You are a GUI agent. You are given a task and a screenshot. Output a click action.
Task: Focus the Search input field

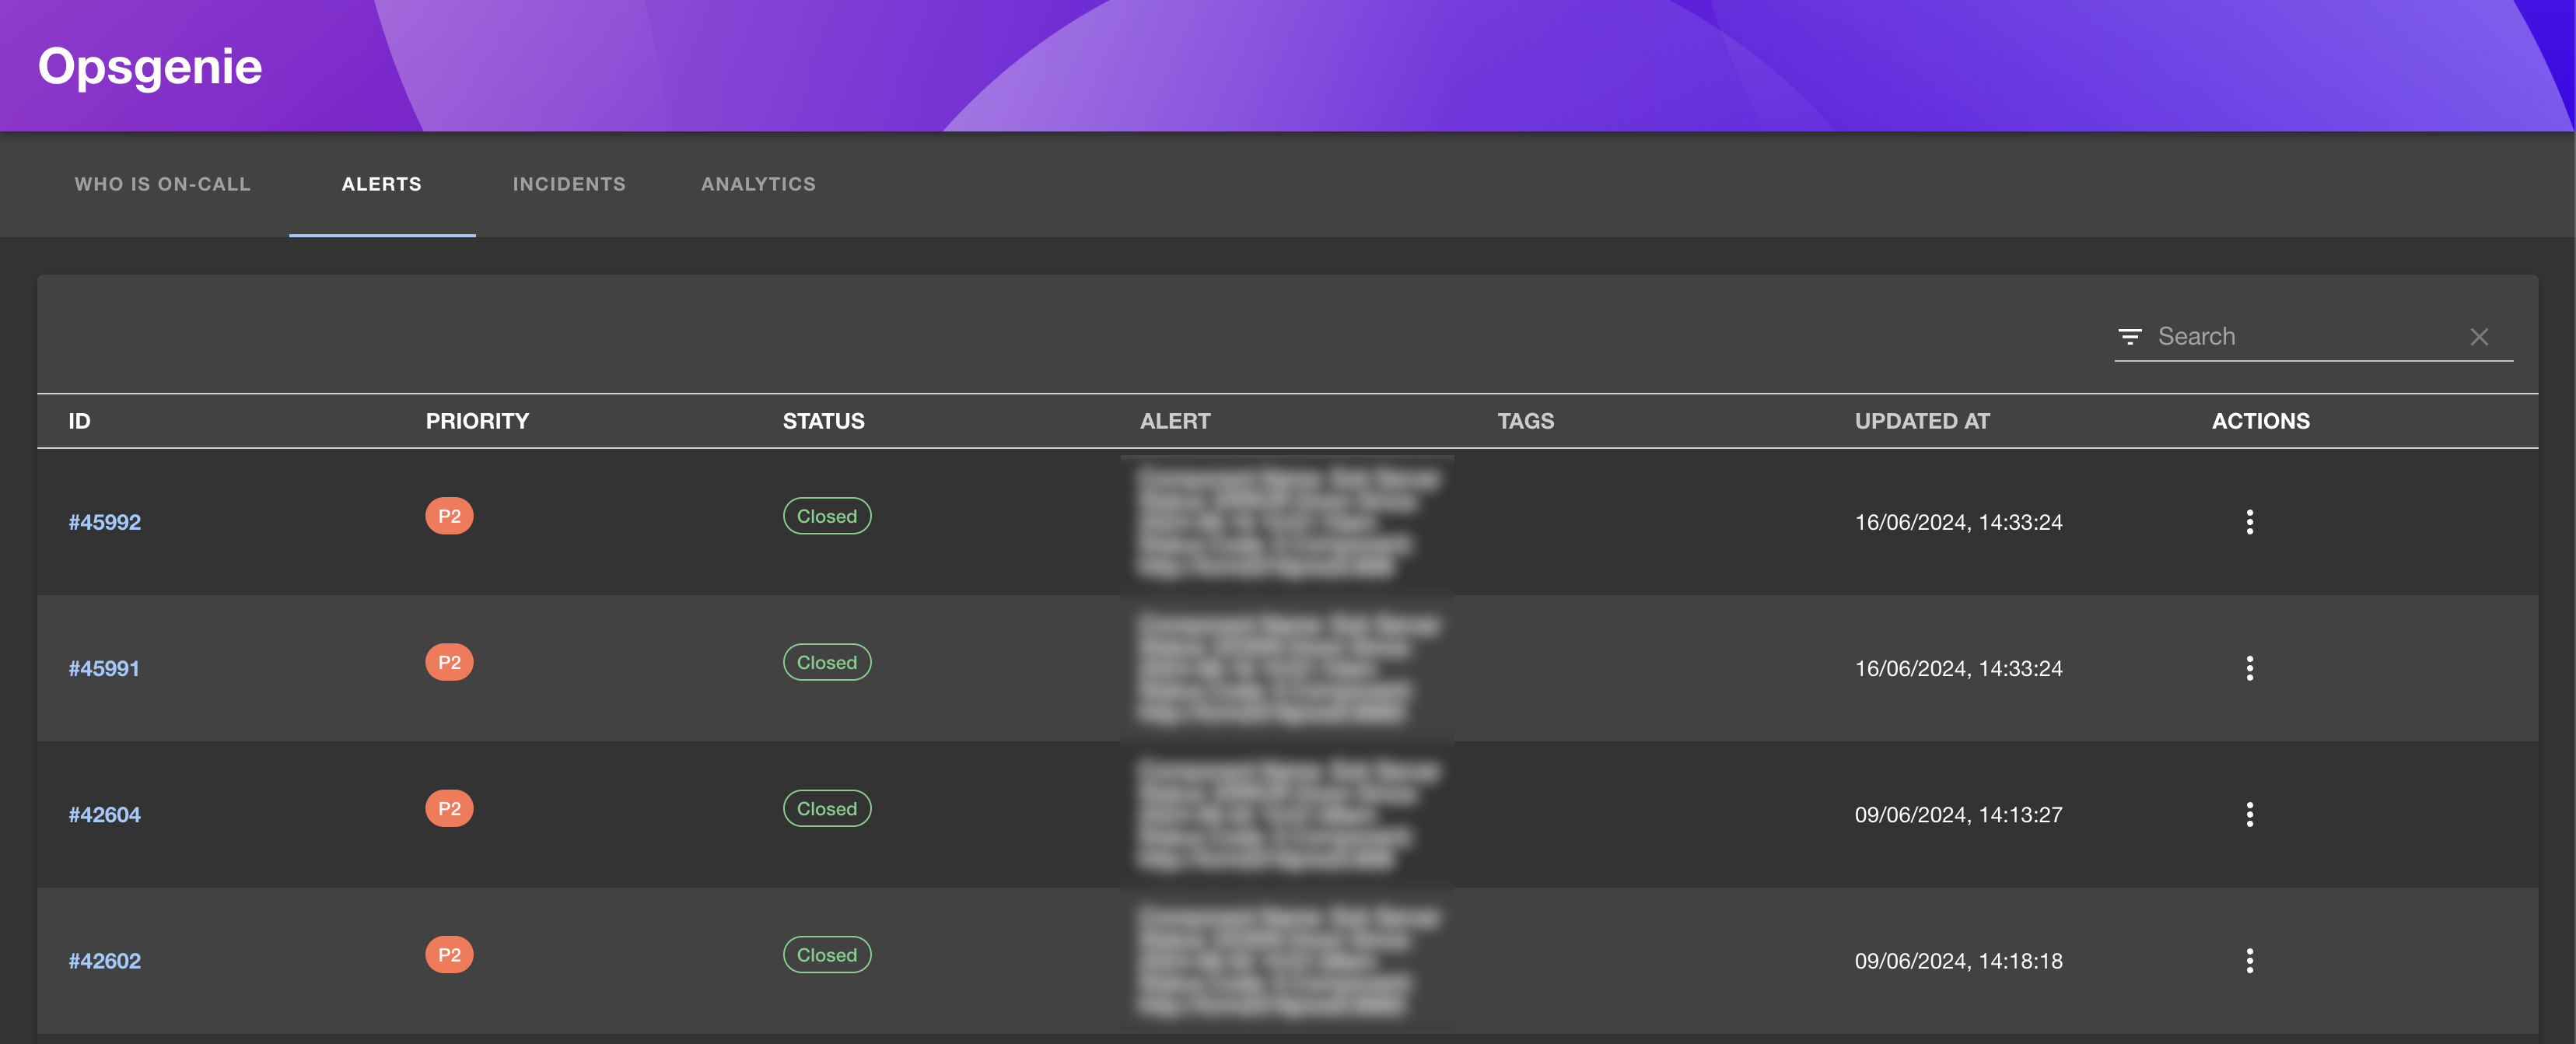(2300, 337)
